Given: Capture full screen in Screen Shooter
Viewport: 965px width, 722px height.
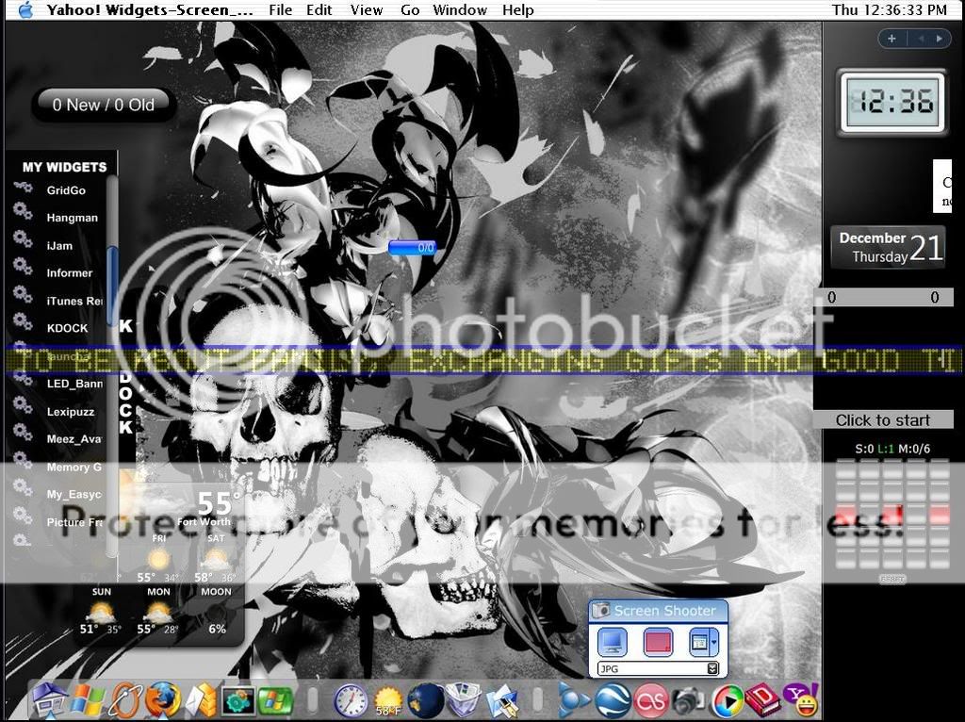Looking at the screenshot, I should coord(613,643).
